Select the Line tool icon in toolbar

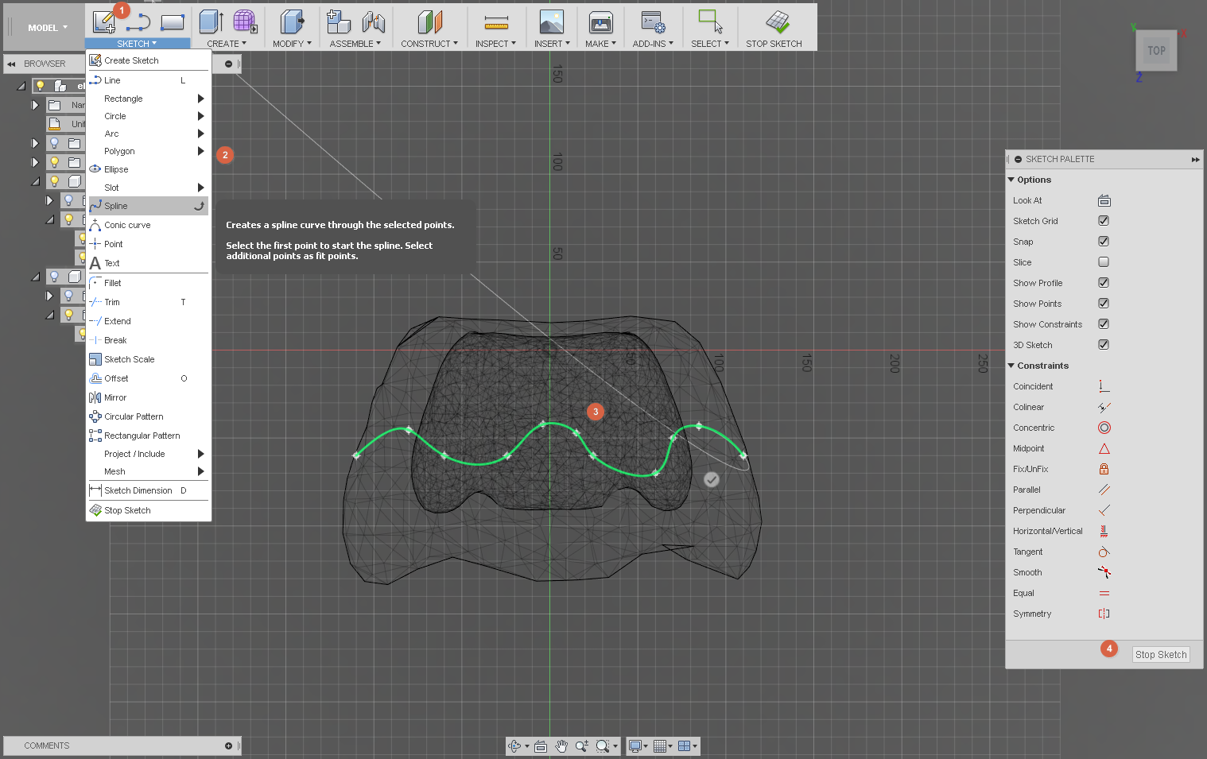(138, 22)
